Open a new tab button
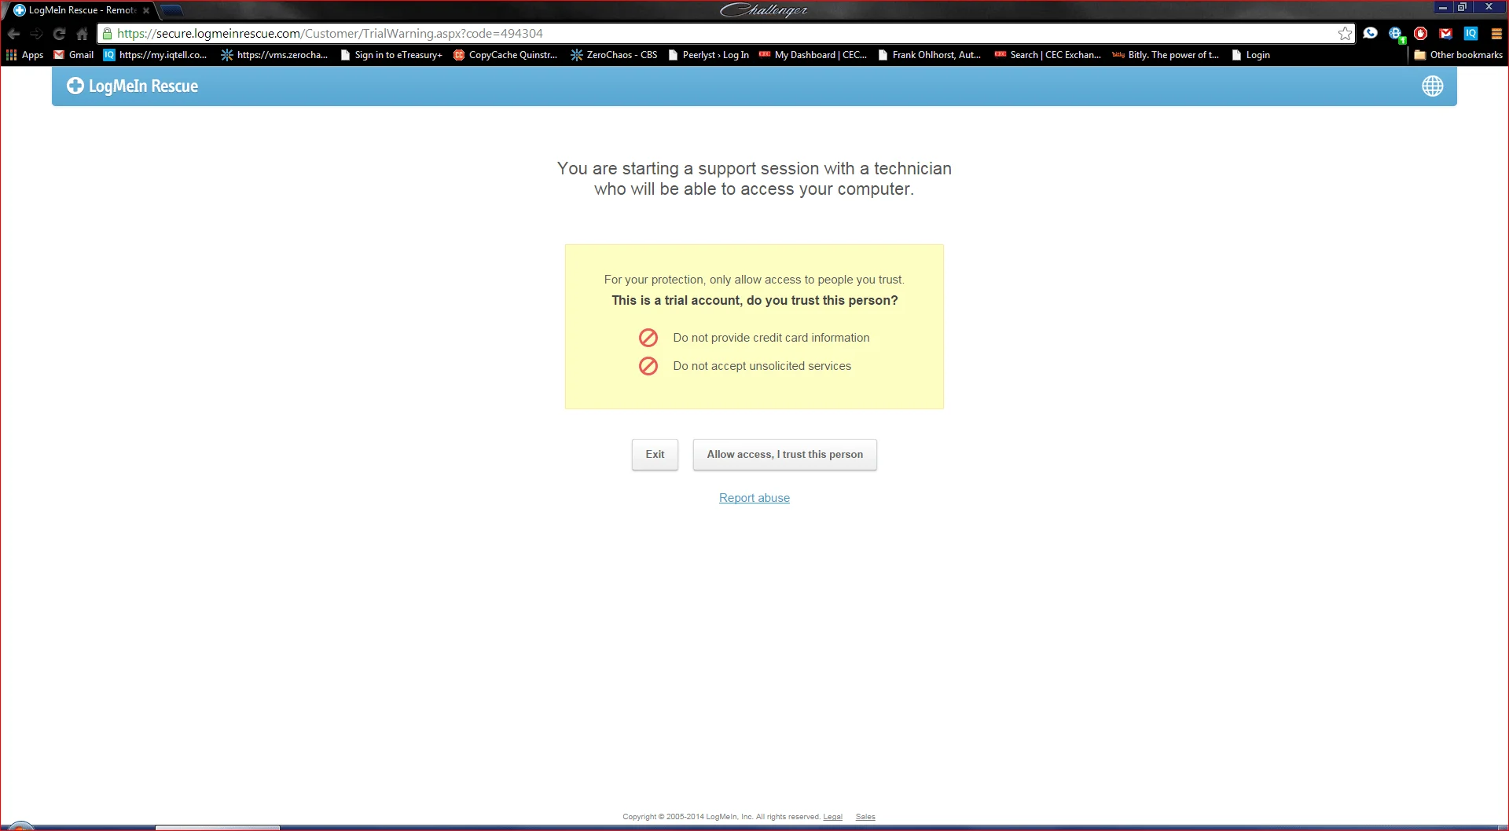The image size is (1509, 831). 171,10
